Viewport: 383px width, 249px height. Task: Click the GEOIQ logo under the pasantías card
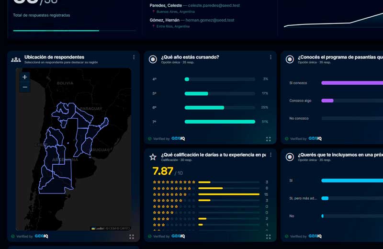(x=315, y=138)
